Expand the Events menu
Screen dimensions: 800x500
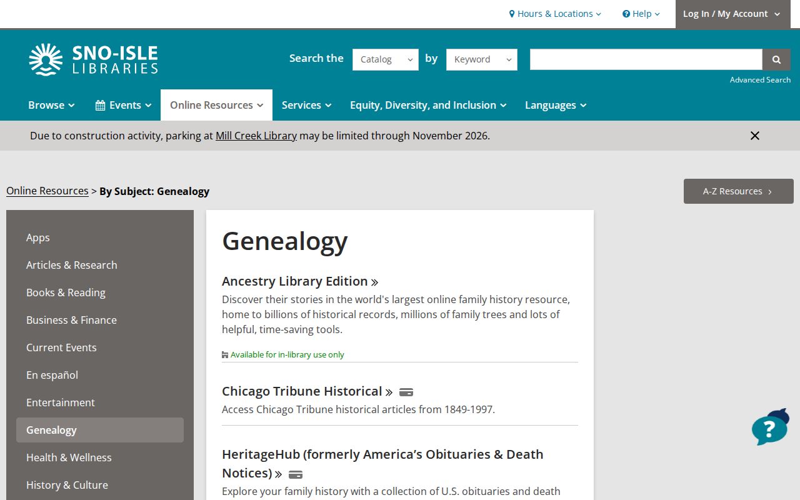[124, 105]
